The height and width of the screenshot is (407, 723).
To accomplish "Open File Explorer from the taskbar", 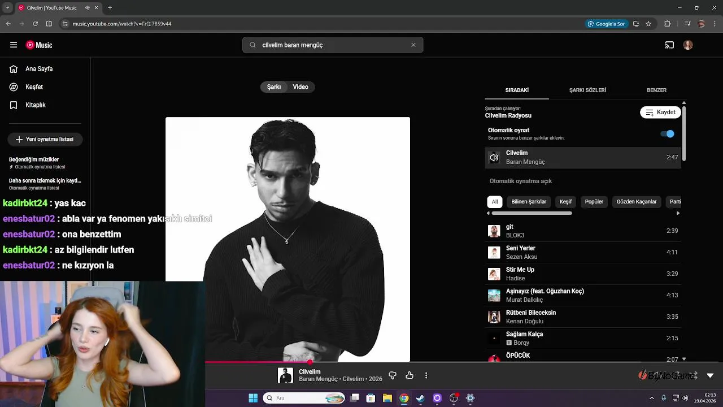I will (x=387, y=399).
